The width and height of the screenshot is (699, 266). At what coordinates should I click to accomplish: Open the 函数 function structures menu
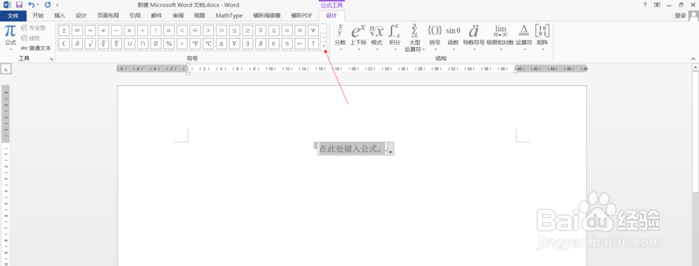pyautogui.click(x=453, y=38)
